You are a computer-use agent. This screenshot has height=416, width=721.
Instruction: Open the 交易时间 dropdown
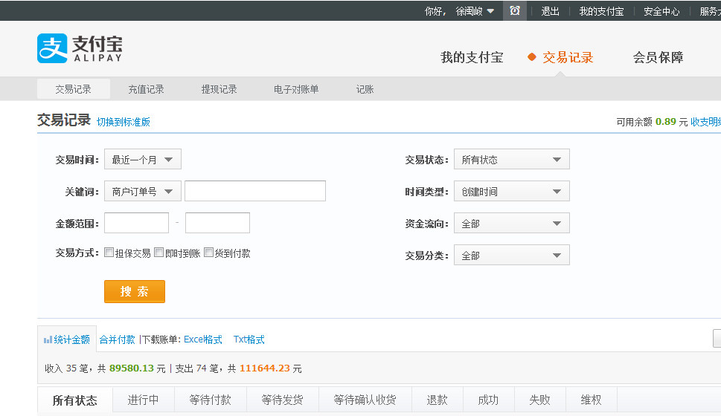(x=142, y=160)
